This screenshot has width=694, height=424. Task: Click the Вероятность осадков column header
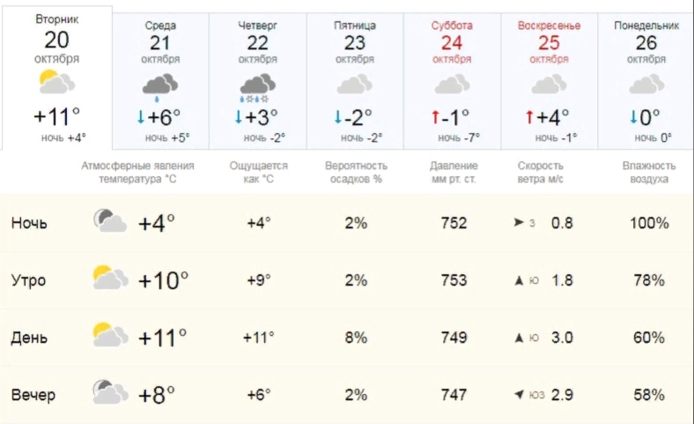tap(356, 172)
